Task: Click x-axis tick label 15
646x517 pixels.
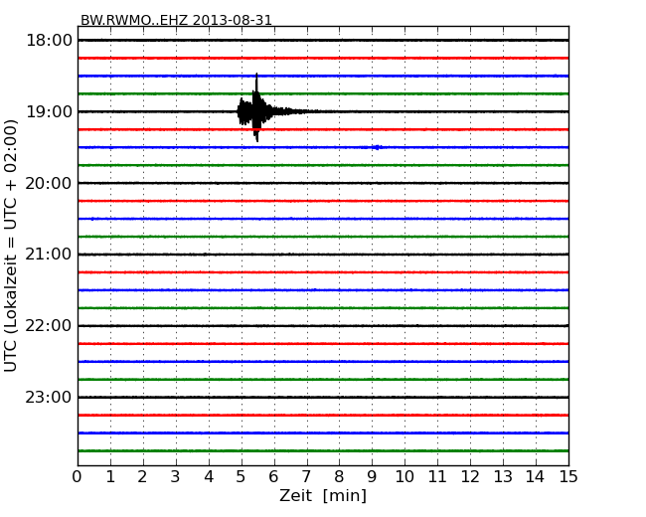Action: (568, 477)
